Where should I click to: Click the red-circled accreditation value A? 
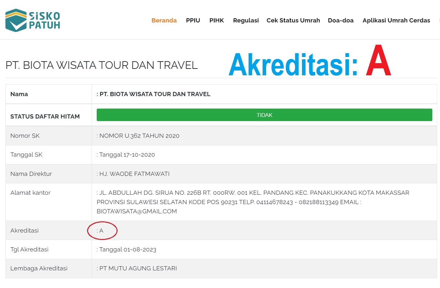101,231
